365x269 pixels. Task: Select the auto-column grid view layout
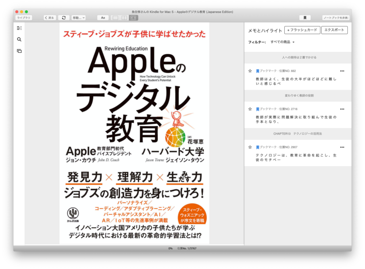(x=134, y=18)
